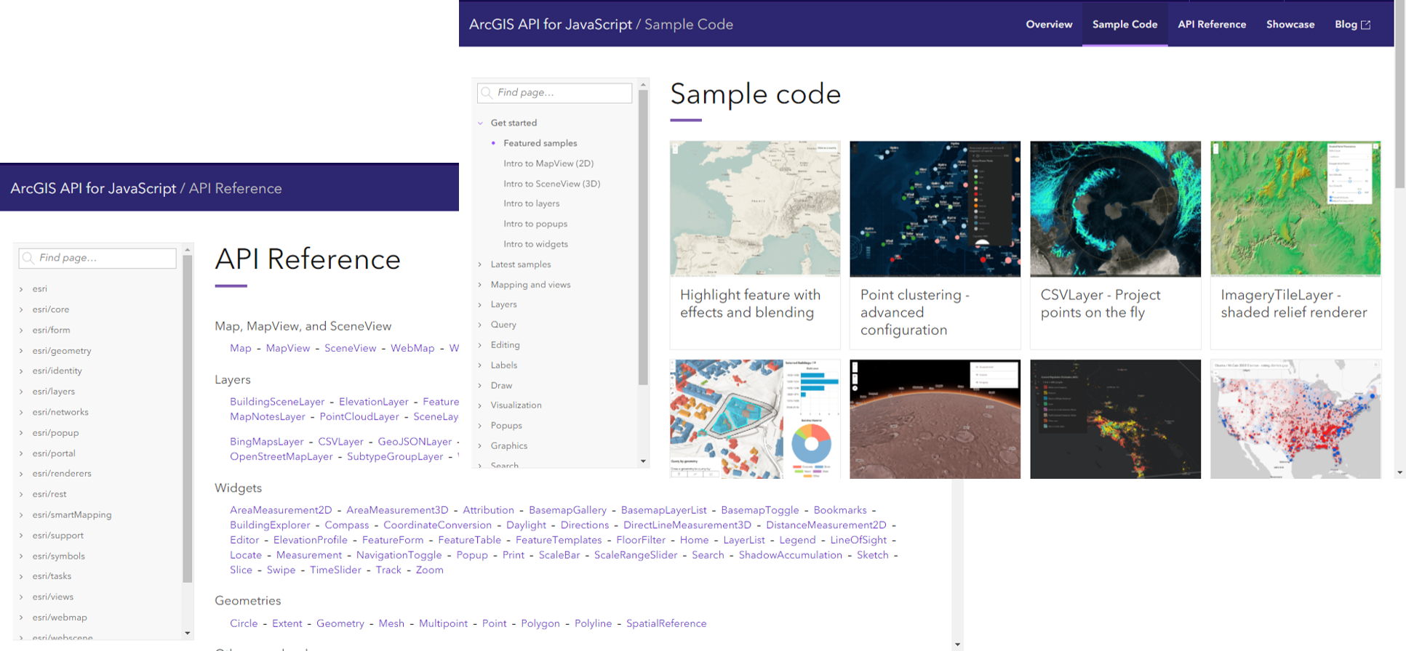Expand the esri/layers tree node
The height and width of the screenshot is (651, 1406).
pyautogui.click(x=21, y=392)
